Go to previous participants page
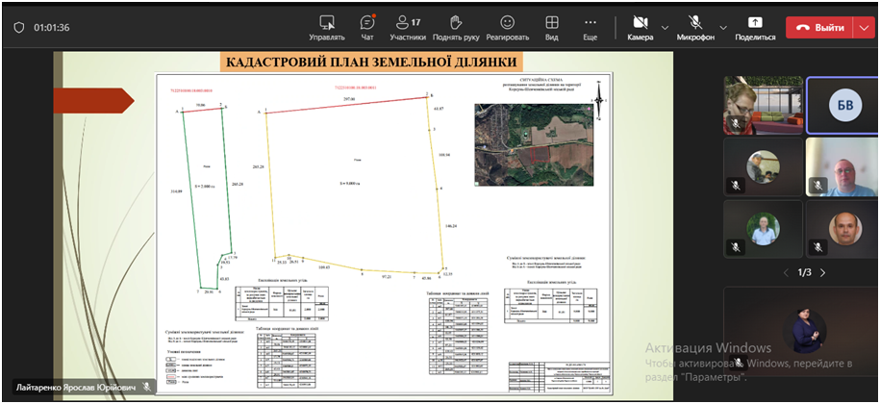Image resolution: width=880 pixels, height=404 pixels. click(787, 272)
